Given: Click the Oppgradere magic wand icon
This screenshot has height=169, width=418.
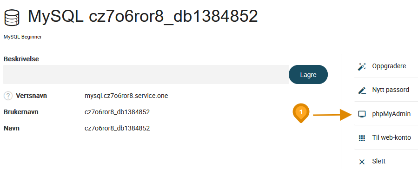Looking at the screenshot, I should [362, 66].
